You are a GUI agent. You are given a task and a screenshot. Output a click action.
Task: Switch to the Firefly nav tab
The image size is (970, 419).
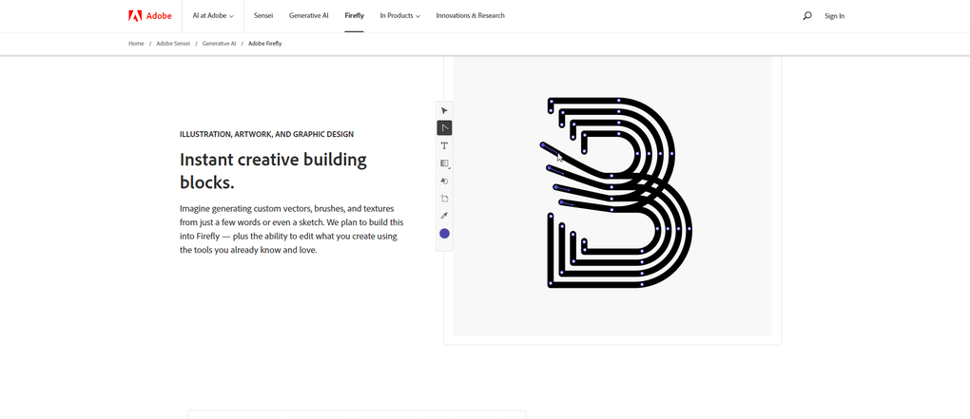(354, 16)
